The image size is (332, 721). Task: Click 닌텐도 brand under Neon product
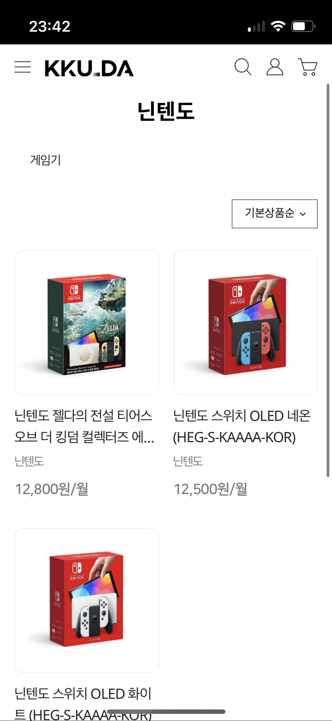click(x=188, y=461)
